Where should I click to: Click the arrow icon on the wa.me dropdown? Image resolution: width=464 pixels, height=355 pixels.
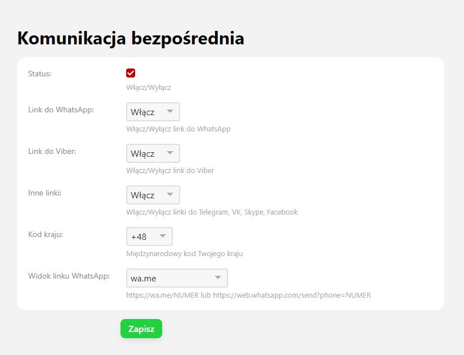(x=218, y=278)
